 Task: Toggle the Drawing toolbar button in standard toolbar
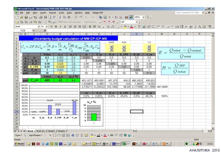(x=131, y=17)
